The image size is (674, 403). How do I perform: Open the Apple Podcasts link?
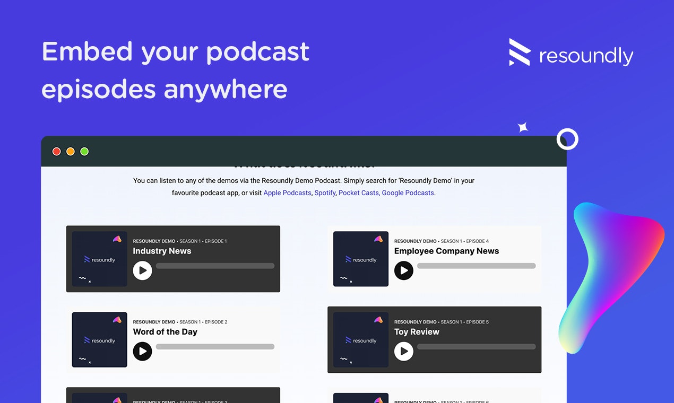[x=287, y=193]
